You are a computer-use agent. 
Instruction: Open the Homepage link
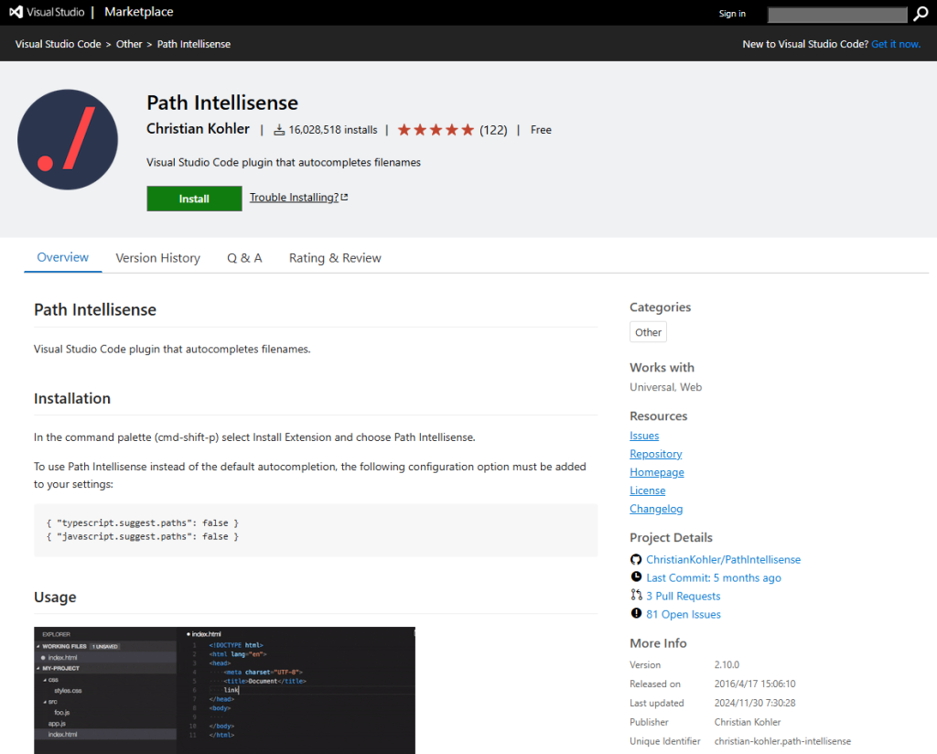pyautogui.click(x=657, y=472)
